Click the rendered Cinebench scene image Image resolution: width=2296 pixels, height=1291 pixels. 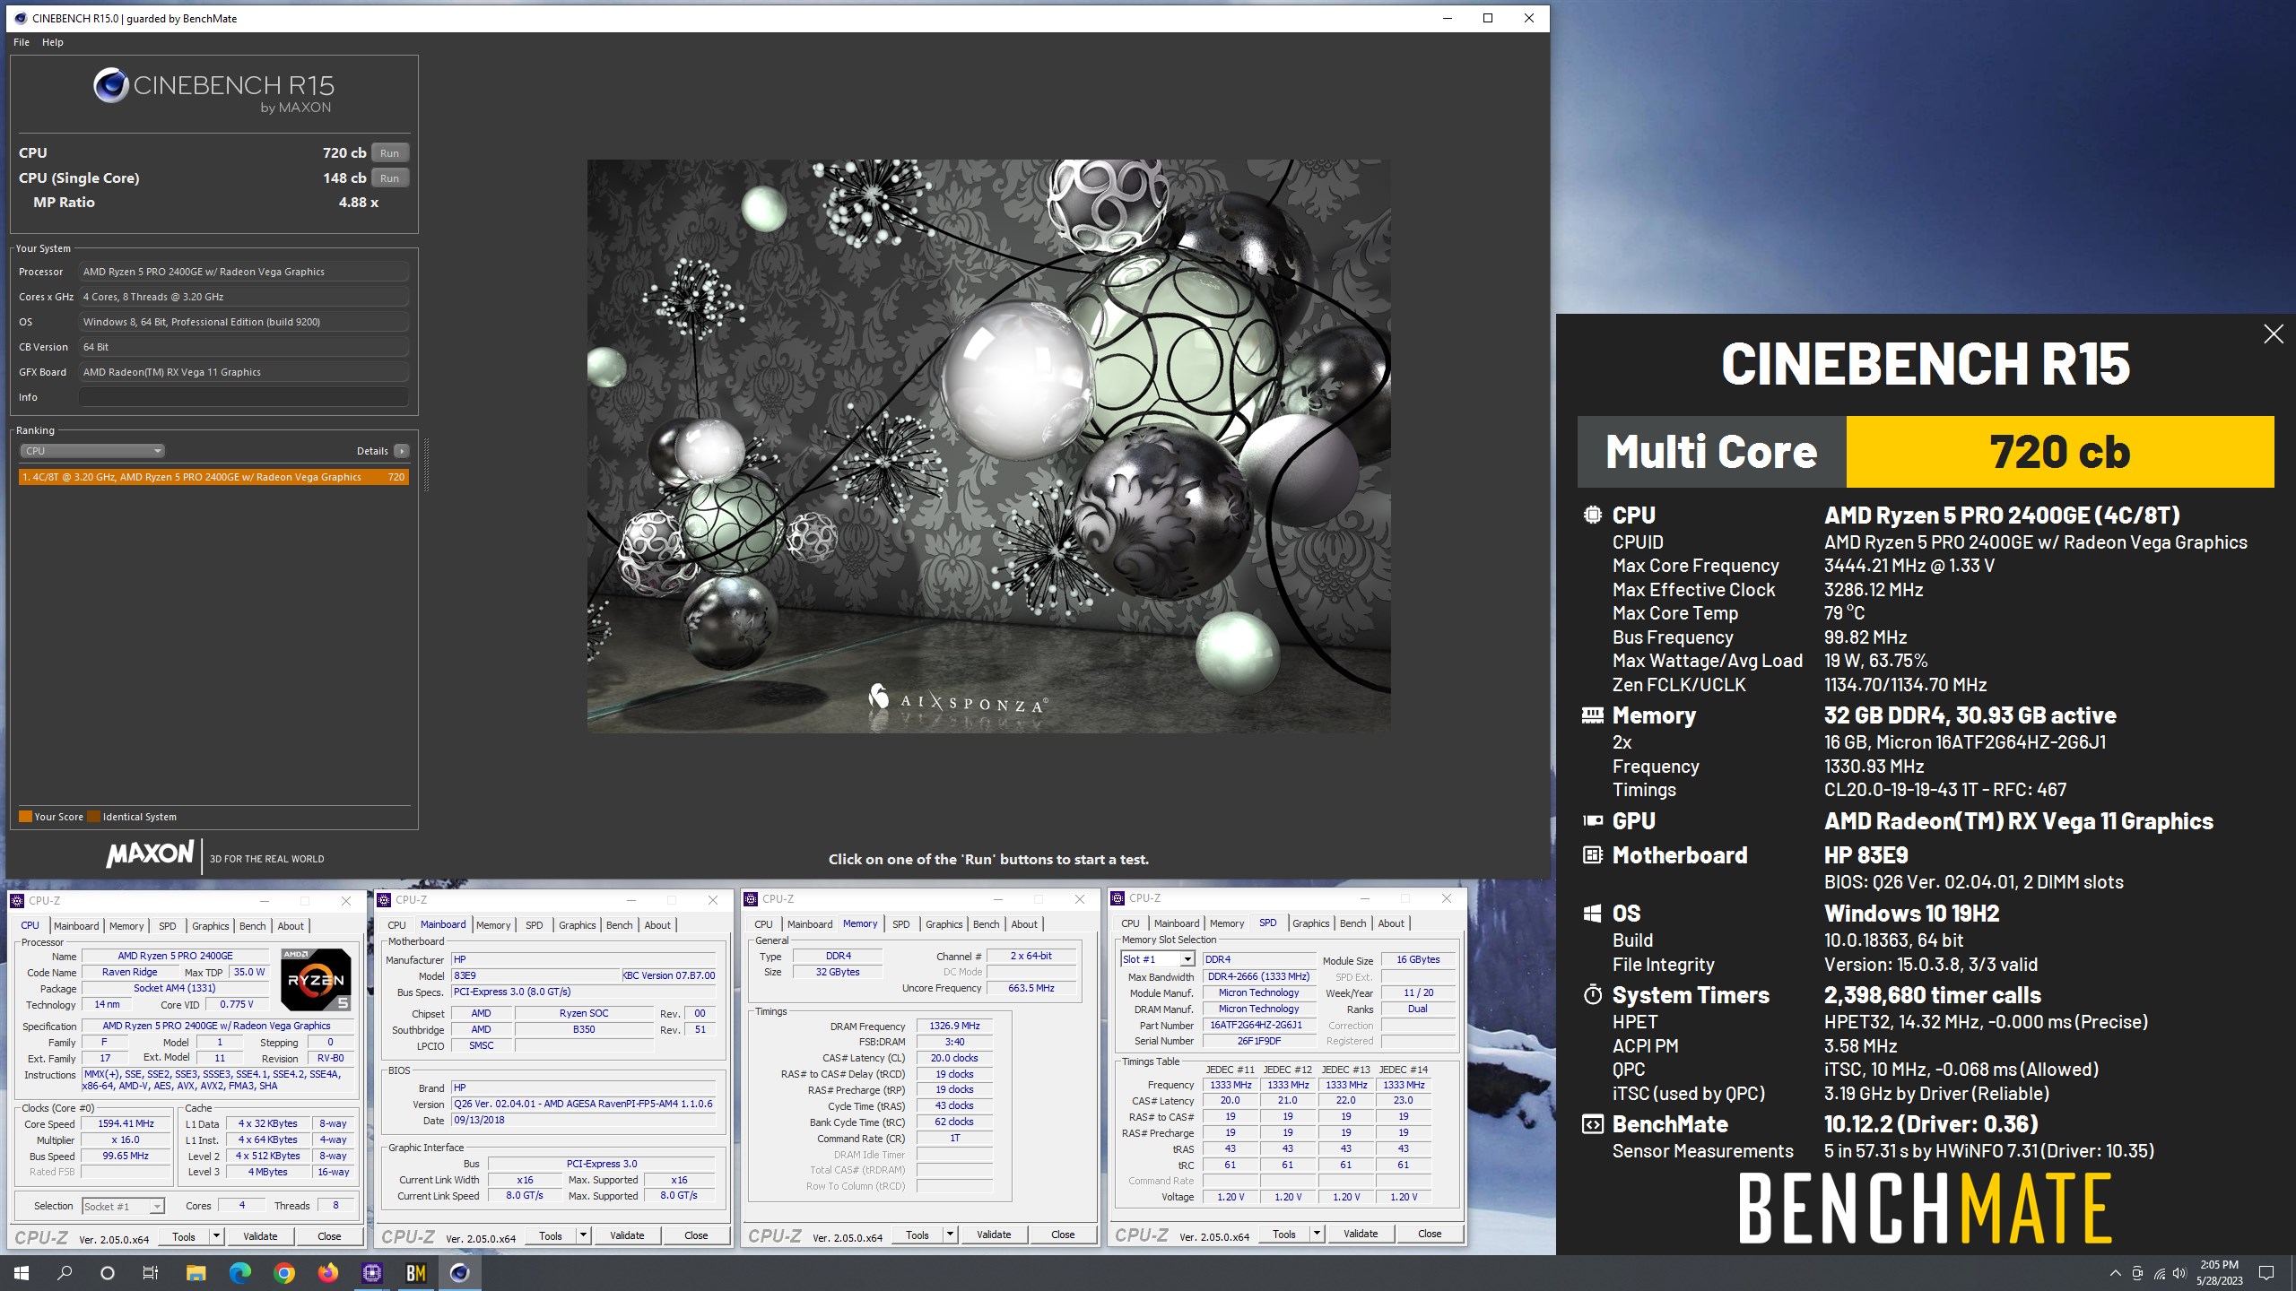(988, 446)
